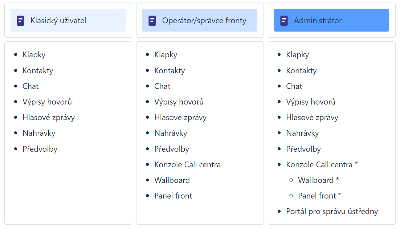Select Konzole Call centra in Operátor list
This screenshot has width=400, height=229.
pos(187,164)
